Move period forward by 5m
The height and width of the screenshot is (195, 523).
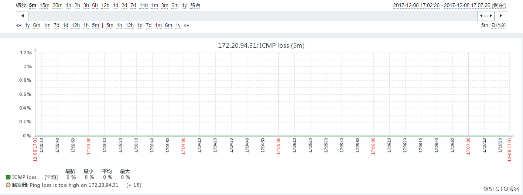[x=110, y=25]
